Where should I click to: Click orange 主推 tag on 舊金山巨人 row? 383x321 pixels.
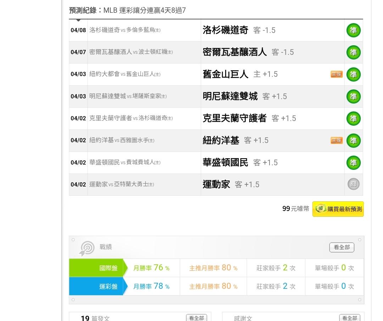pos(336,74)
